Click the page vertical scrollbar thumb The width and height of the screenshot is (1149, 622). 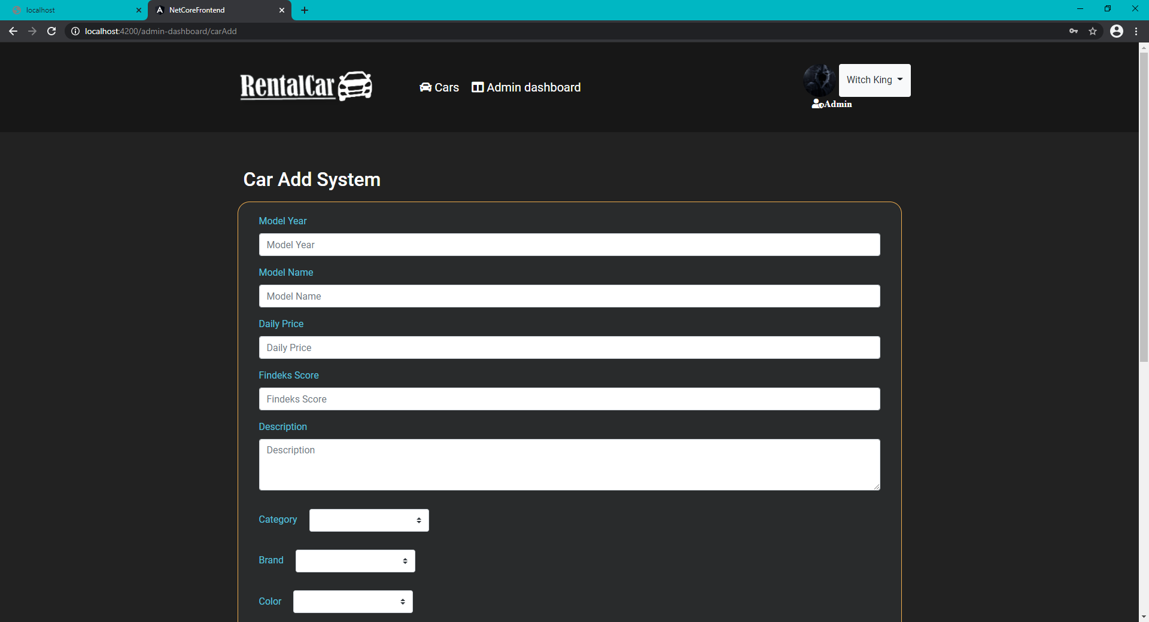click(x=1144, y=207)
